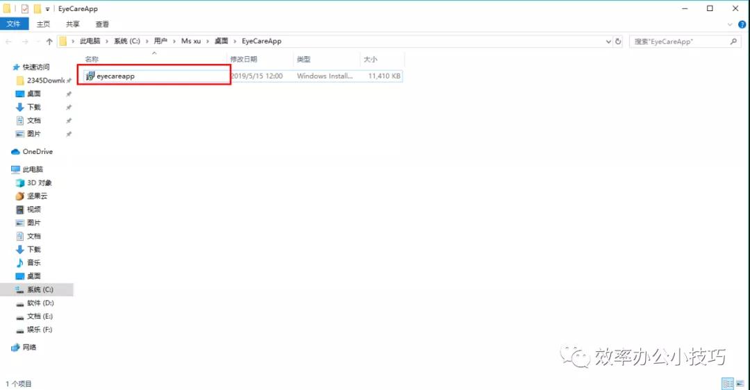Open 下载 under quick access
This screenshot has width=750, height=390.
(x=33, y=107)
